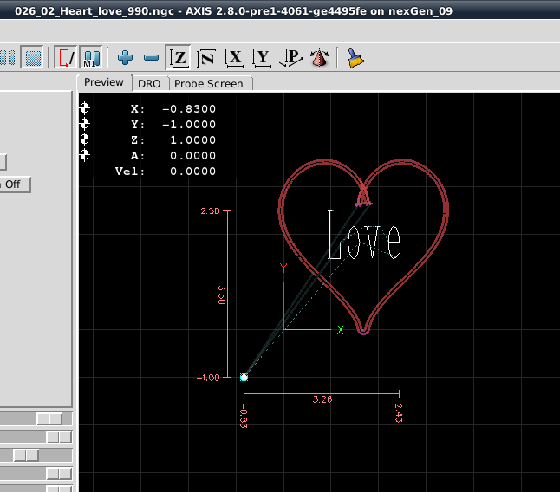The height and width of the screenshot is (492, 560).
Task: Switch to top-down Z view
Action: 179,58
